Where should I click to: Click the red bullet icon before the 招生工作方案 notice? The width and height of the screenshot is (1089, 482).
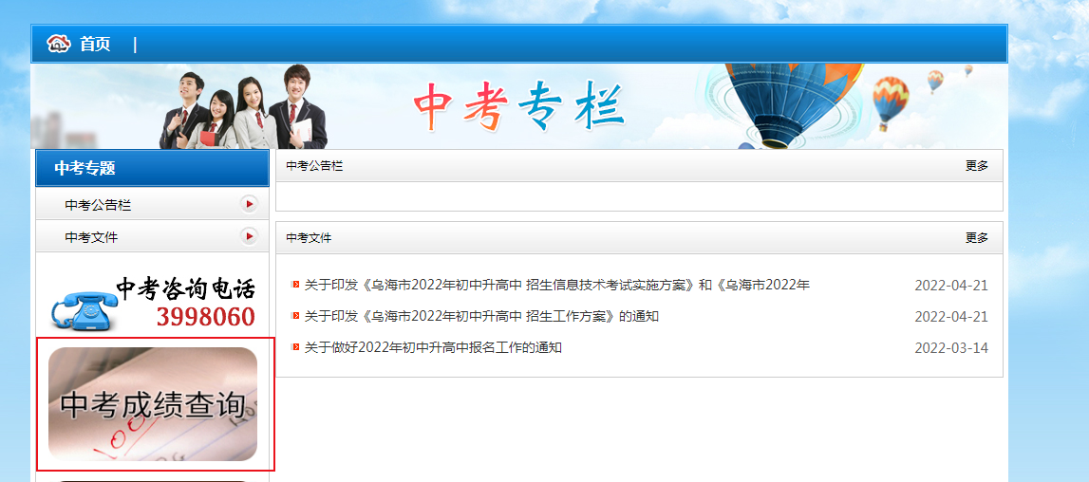296,316
